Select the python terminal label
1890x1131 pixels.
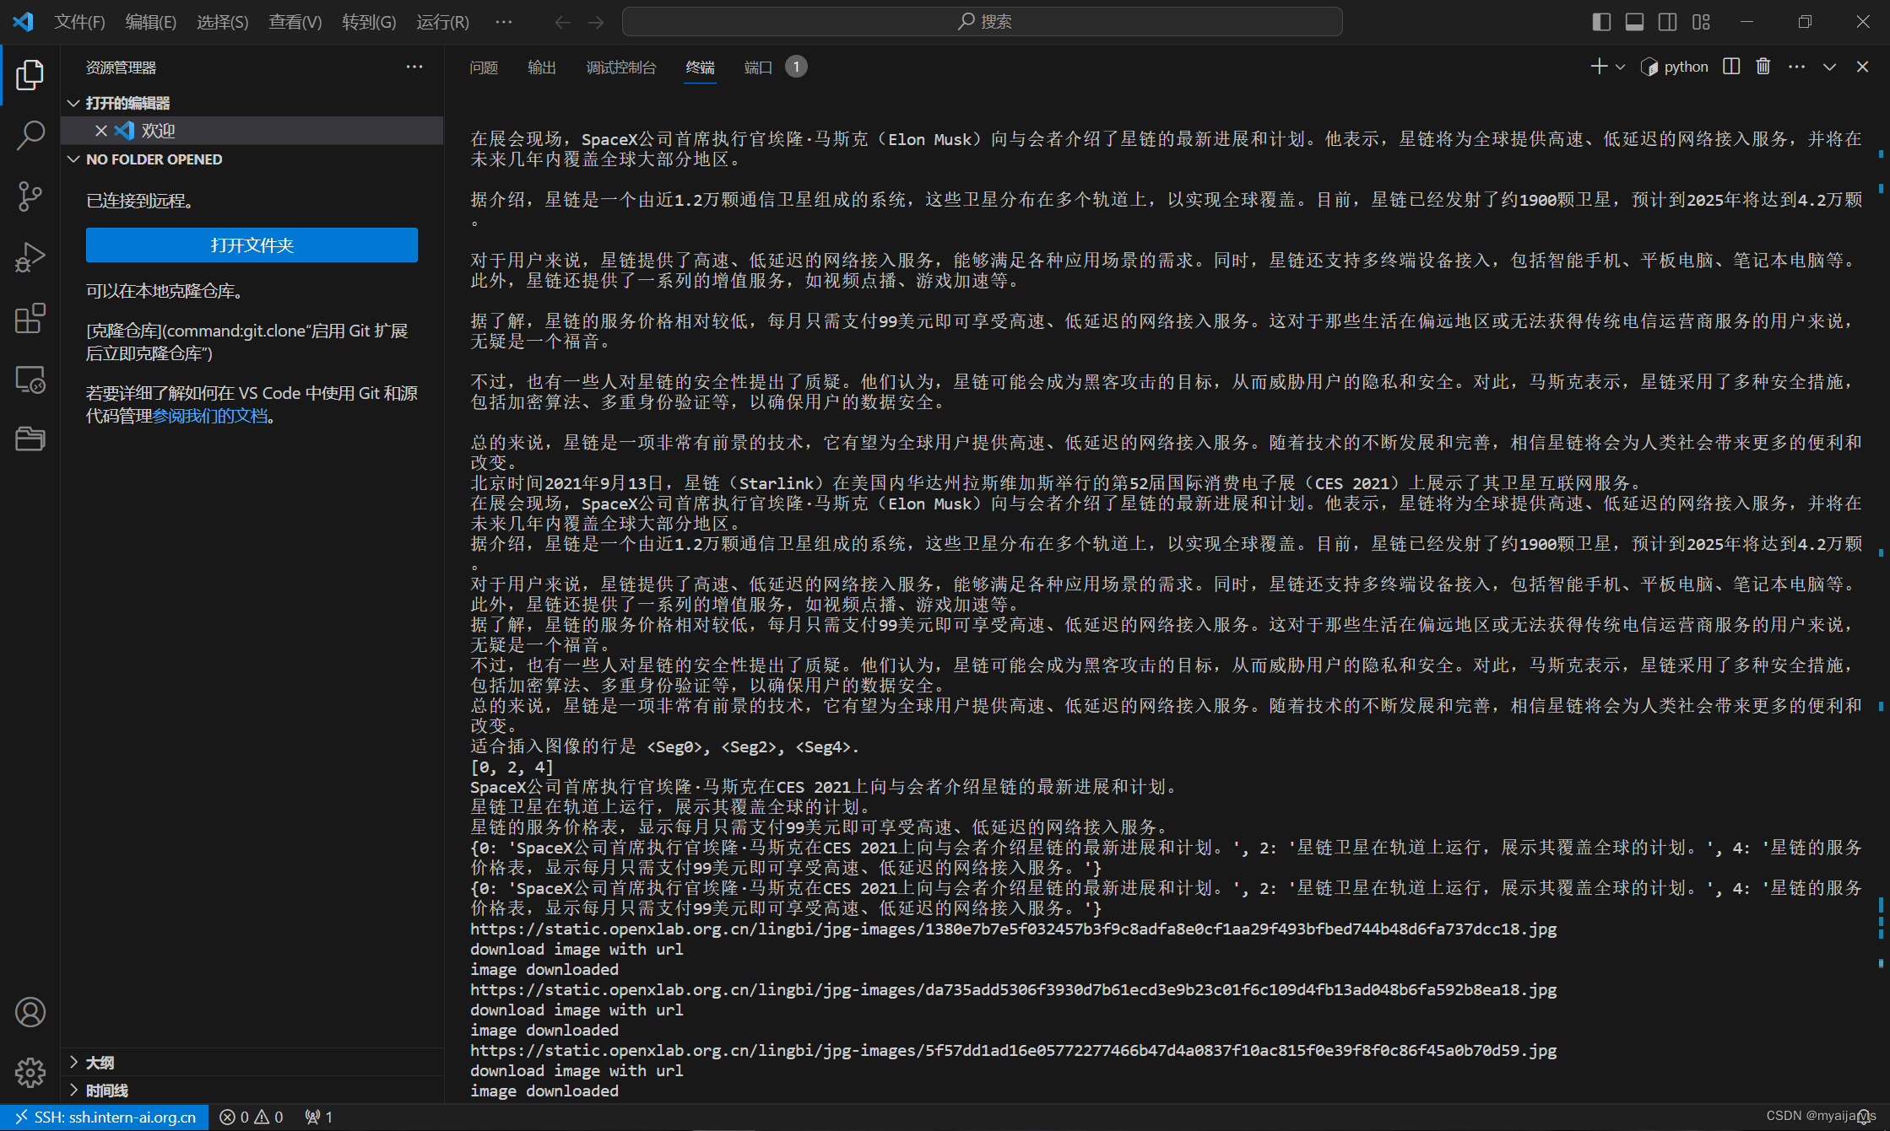1675,67
